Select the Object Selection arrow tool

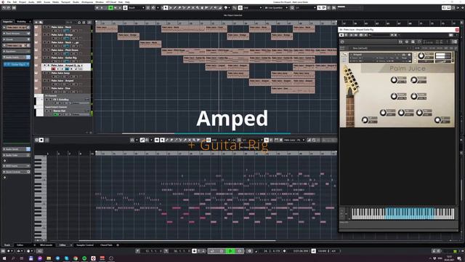166,8
